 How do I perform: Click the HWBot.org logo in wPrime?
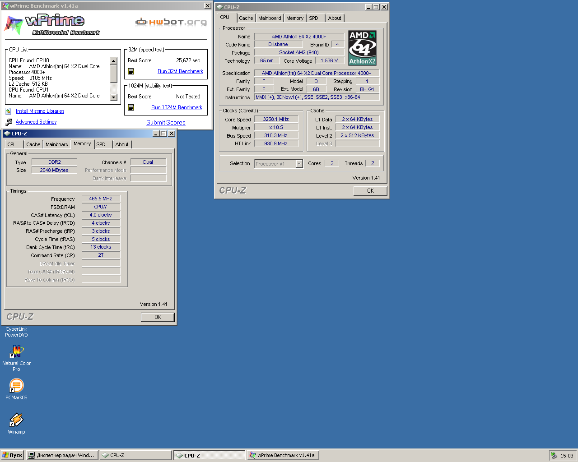171,22
